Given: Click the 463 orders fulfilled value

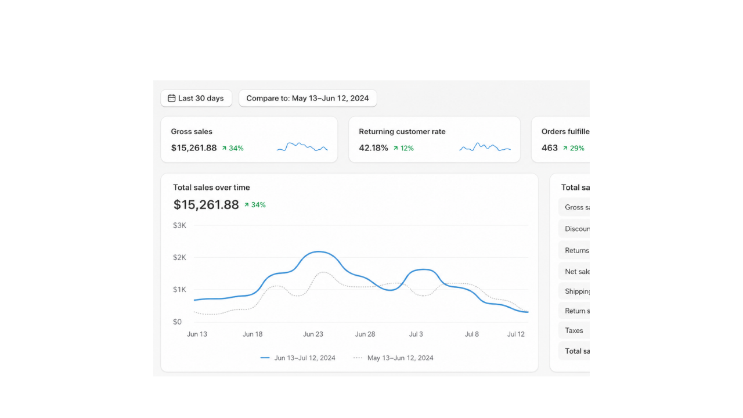Looking at the screenshot, I should click(x=550, y=148).
